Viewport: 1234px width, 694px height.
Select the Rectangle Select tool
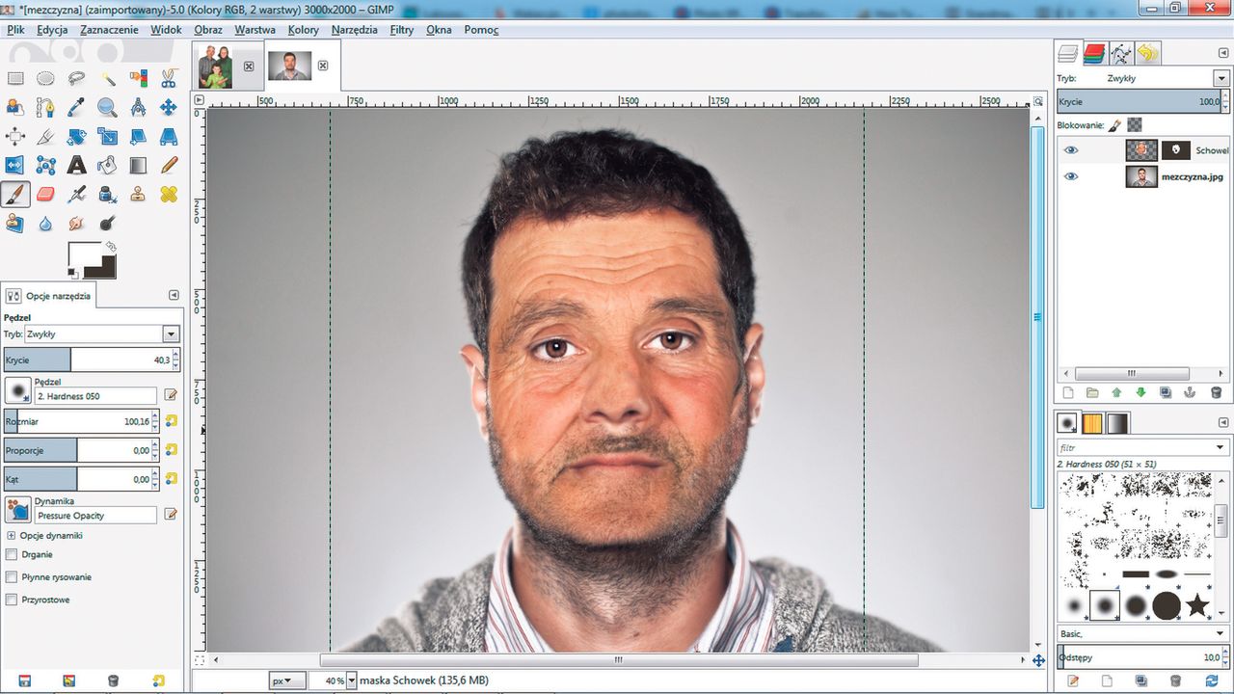(x=15, y=78)
